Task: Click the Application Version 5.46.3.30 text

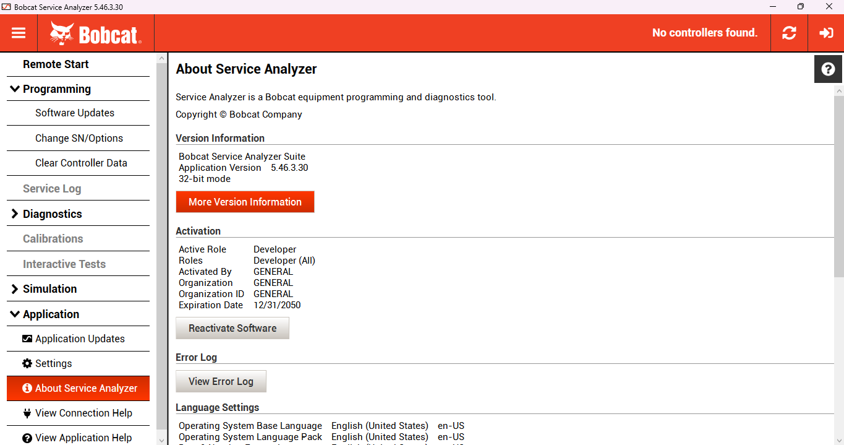Action: 243,168
